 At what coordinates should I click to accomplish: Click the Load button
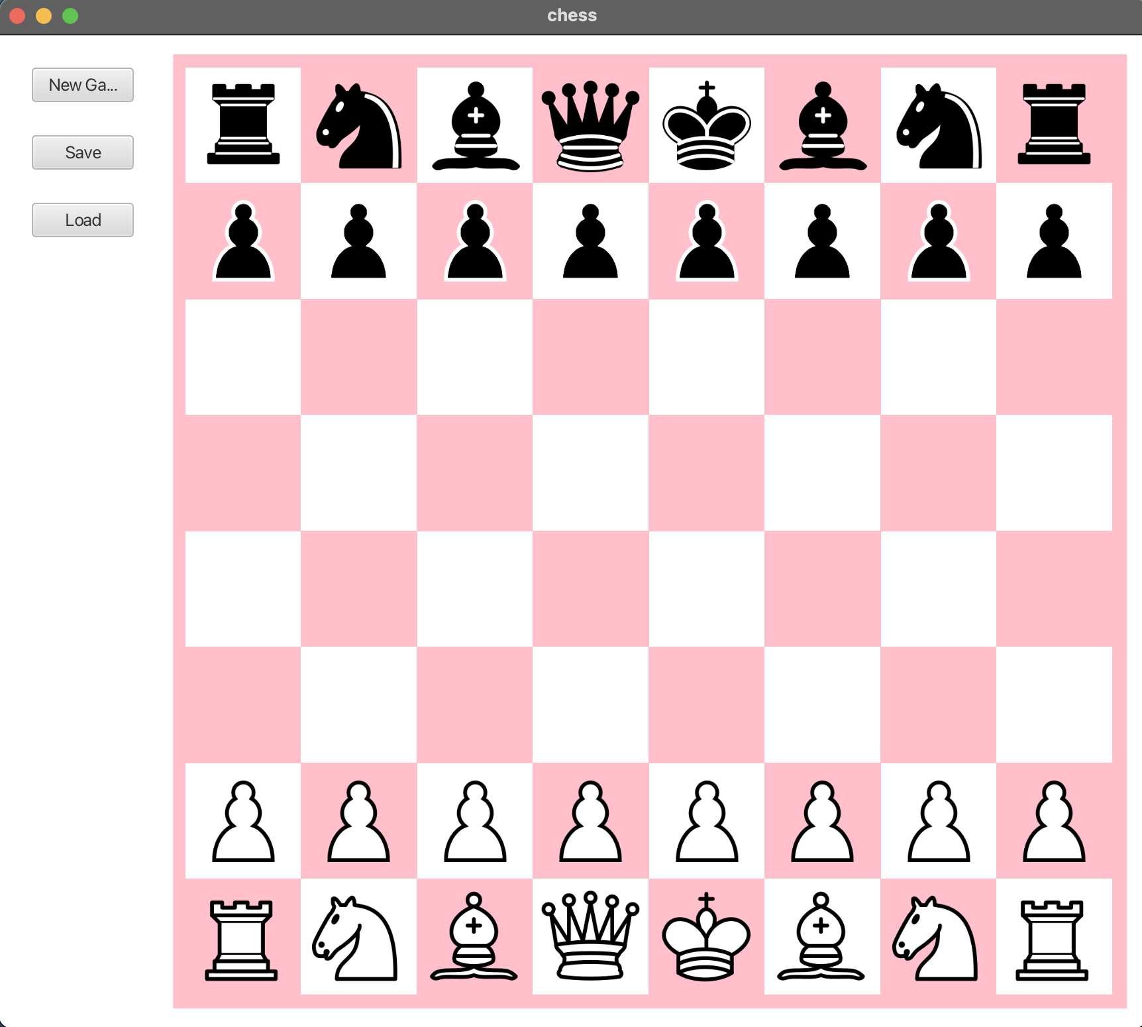click(83, 220)
